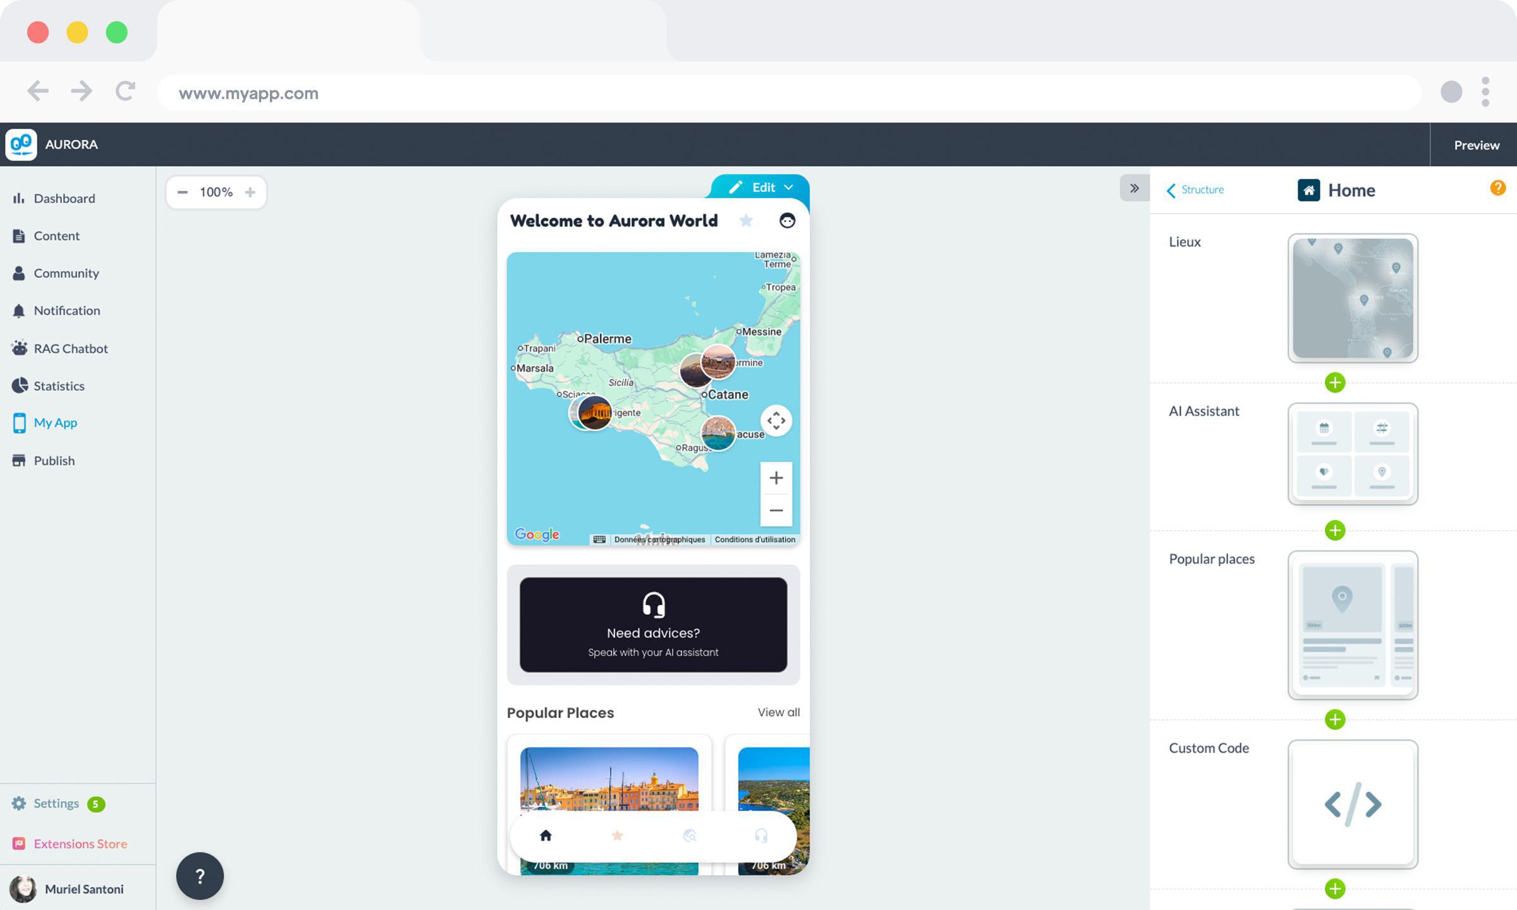Increase canvas zoom with plus button
Viewport: 1517px width, 910px height.
coord(250,192)
